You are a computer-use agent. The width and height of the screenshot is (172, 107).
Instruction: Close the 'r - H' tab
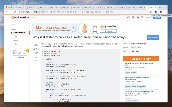pyautogui.click(x=100, y=8)
